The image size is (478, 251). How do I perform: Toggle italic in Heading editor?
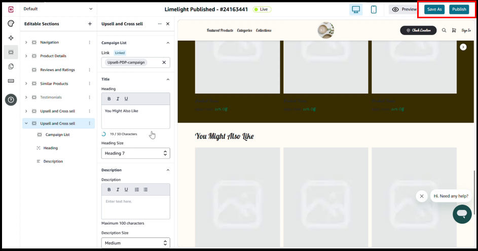(x=118, y=99)
